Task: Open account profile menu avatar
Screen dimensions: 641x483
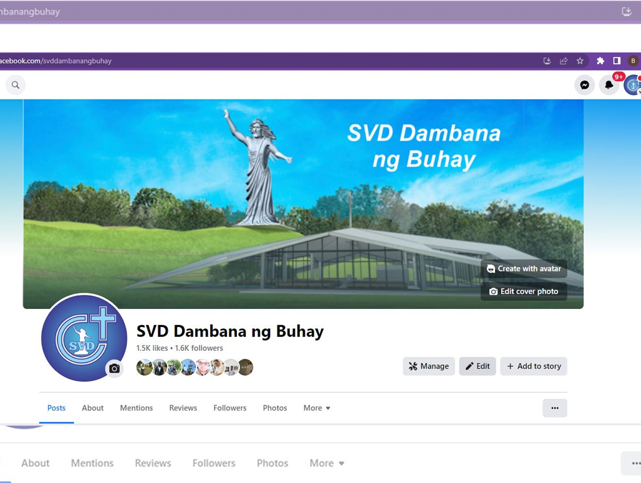Action: [x=632, y=85]
